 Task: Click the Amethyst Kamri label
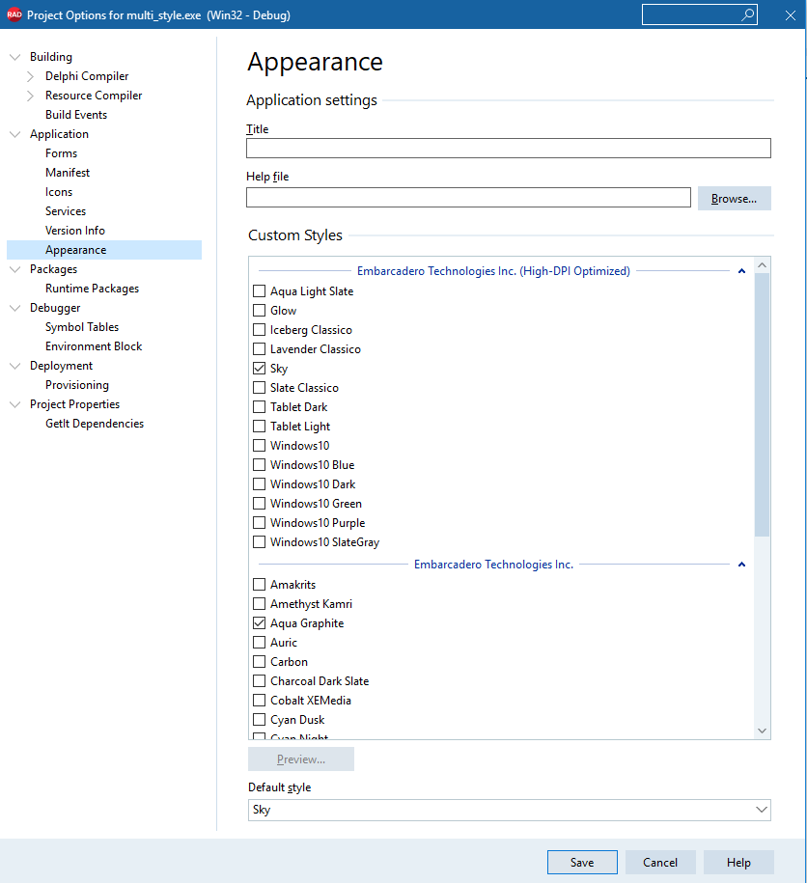(x=312, y=604)
